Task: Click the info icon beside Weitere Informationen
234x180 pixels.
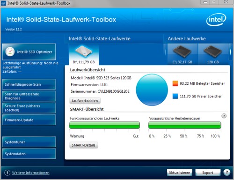Action: 7,172
